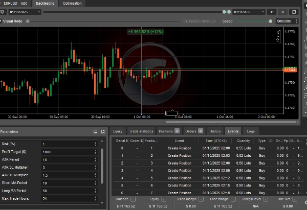Open the Trade statistics tab
The width and height of the screenshot is (307, 210).
142,131
